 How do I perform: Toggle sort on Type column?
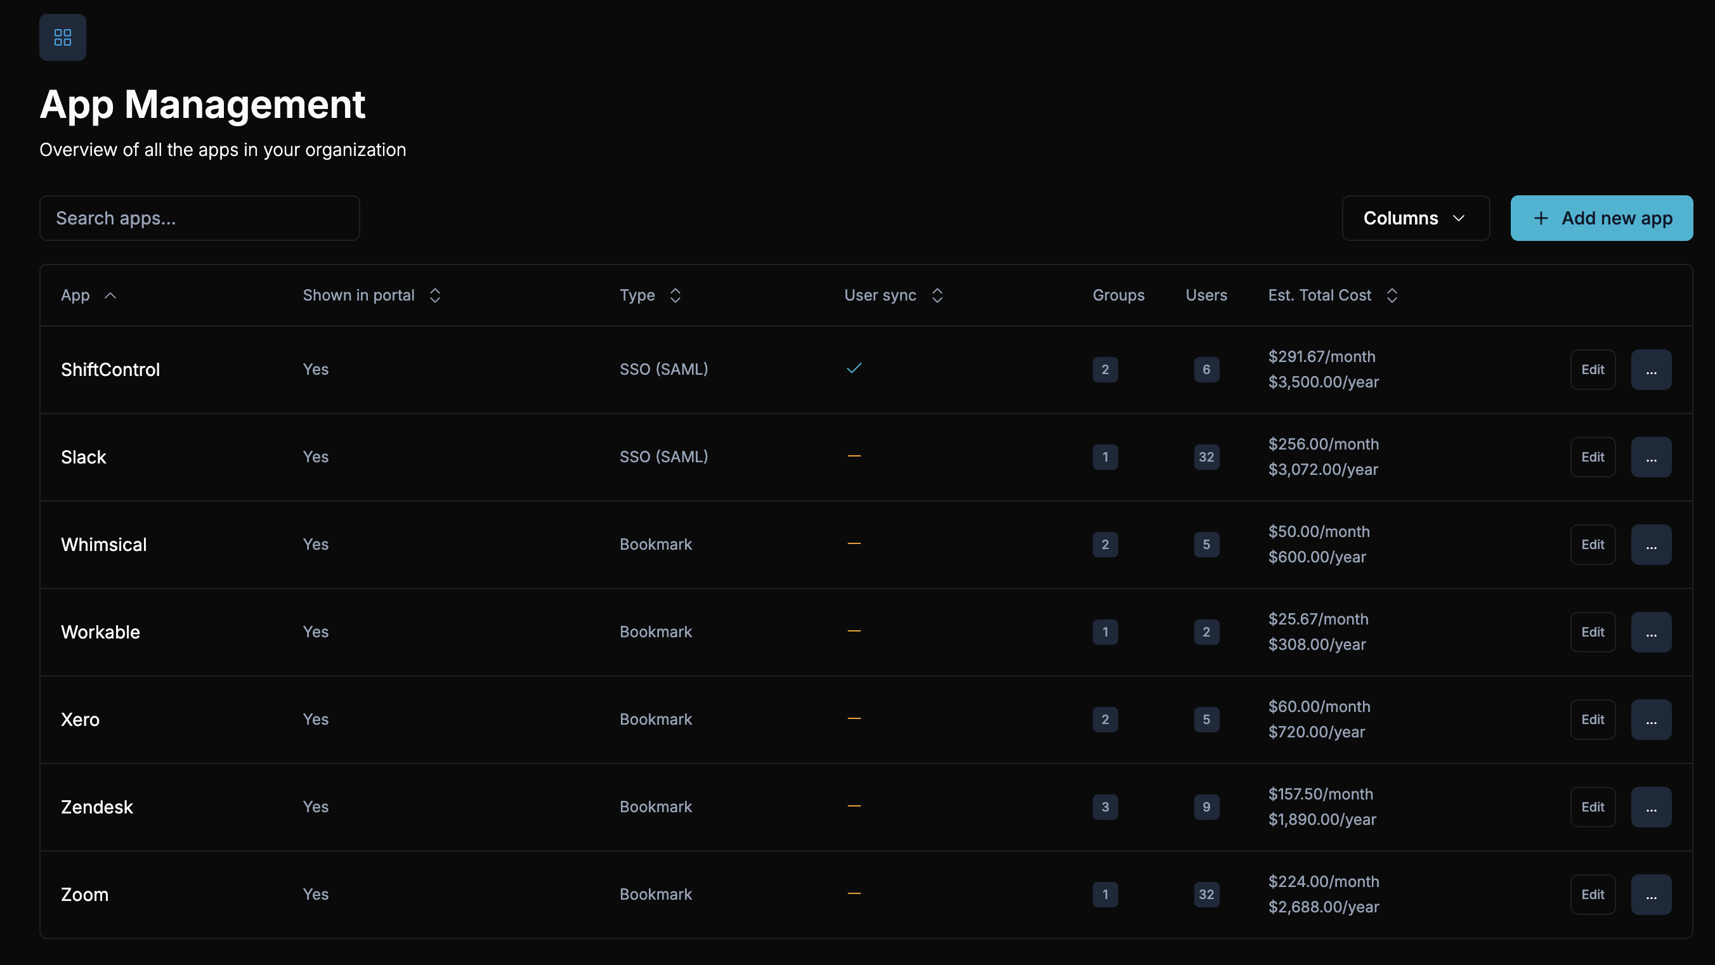click(675, 295)
